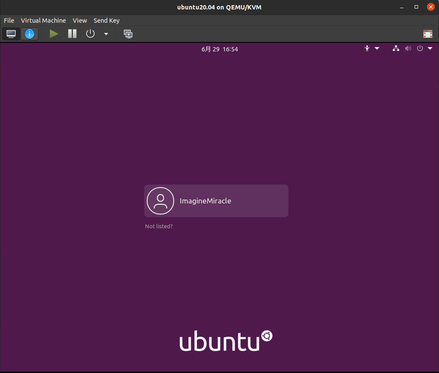Expand shutdown options dropdown arrow
This screenshot has height=373, width=439.
pos(106,34)
